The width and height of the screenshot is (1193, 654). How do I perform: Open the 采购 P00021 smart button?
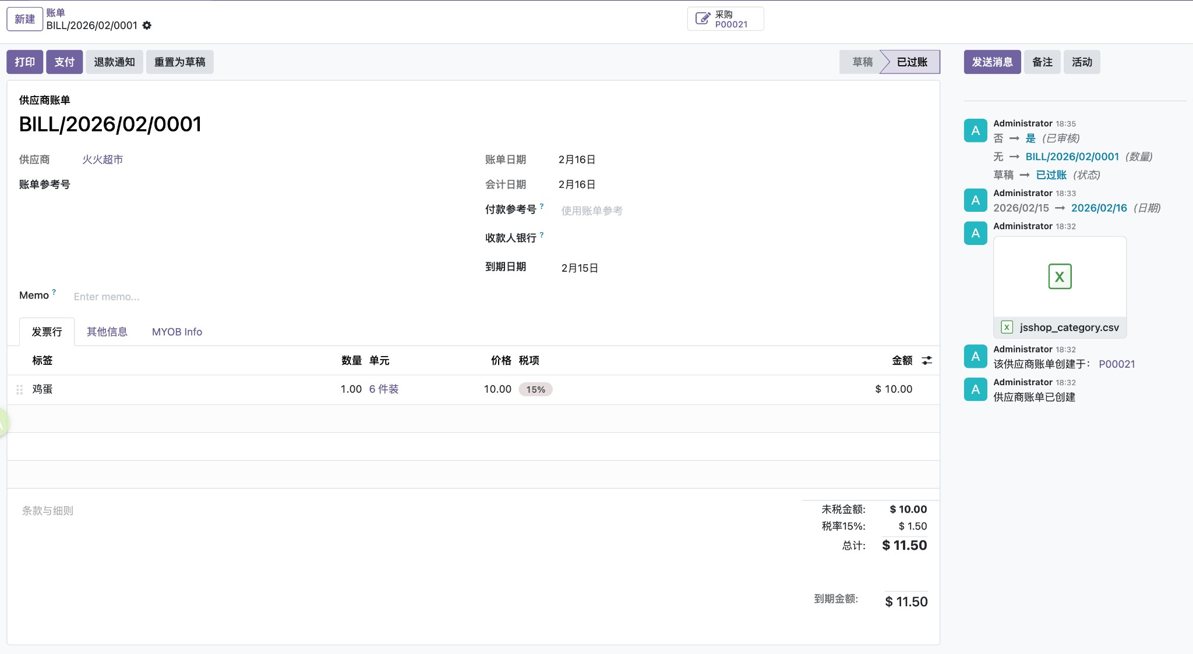(x=725, y=19)
